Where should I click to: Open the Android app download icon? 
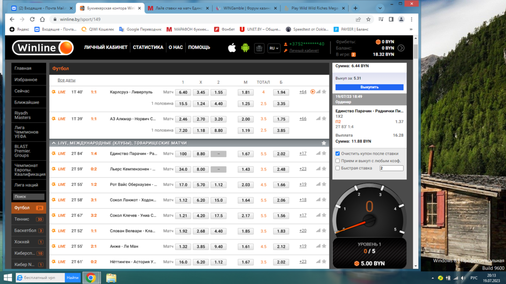click(x=245, y=48)
